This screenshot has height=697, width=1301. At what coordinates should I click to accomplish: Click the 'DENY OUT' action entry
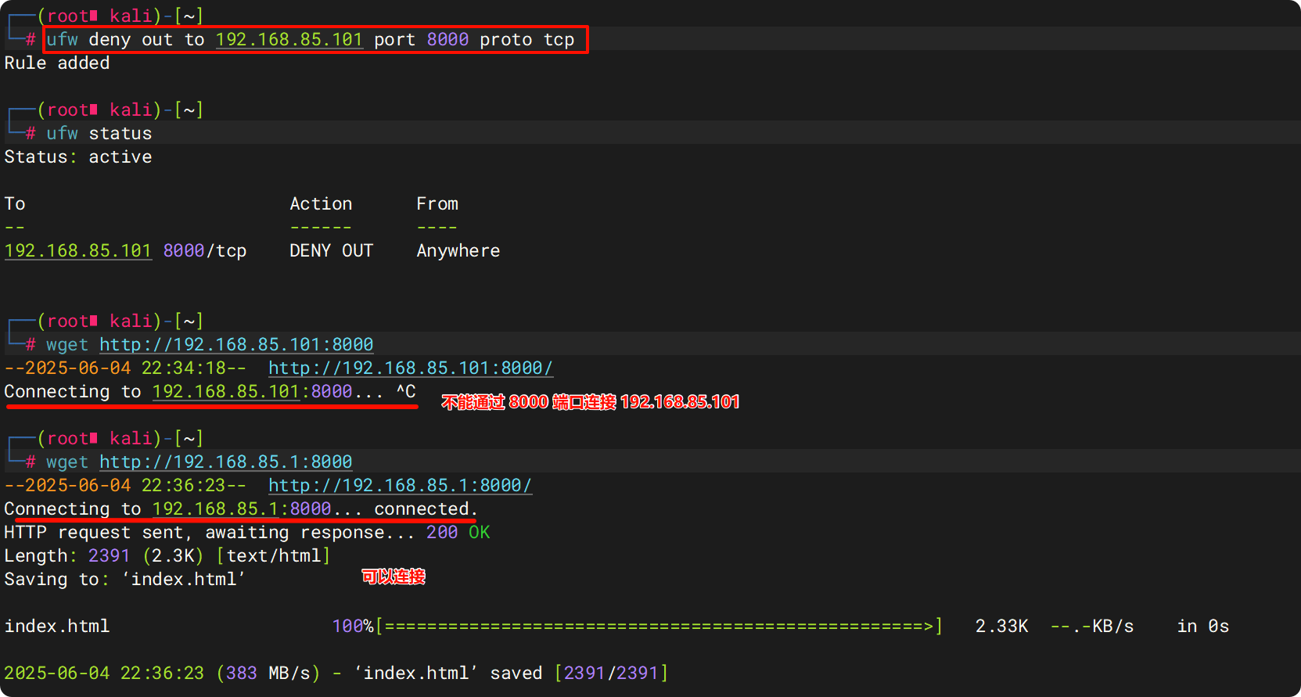(331, 251)
